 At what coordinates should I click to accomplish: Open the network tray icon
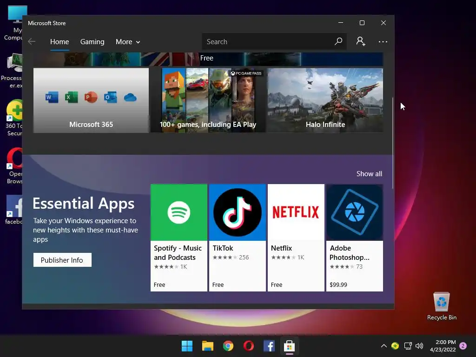point(408,346)
